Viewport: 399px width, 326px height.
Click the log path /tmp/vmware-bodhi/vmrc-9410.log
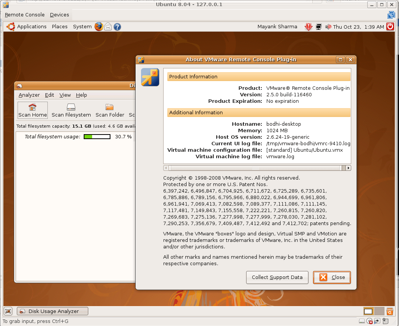pos(308,144)
